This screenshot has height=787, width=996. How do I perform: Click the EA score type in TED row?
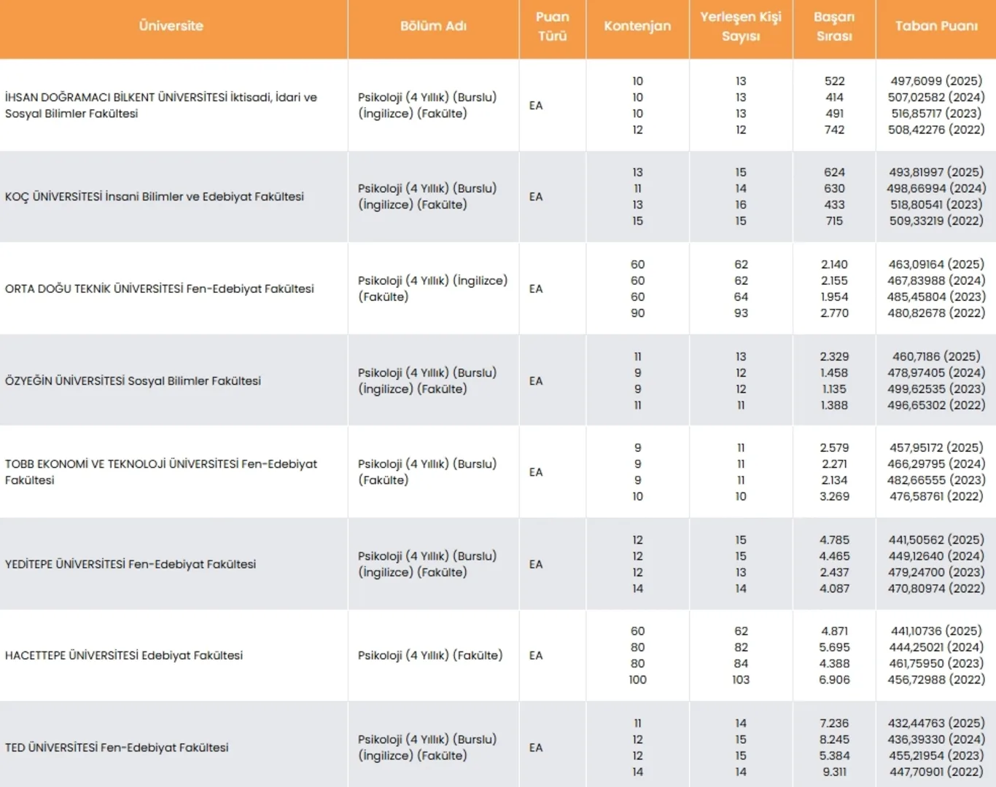pyautogui.click(x=536, y=747)
